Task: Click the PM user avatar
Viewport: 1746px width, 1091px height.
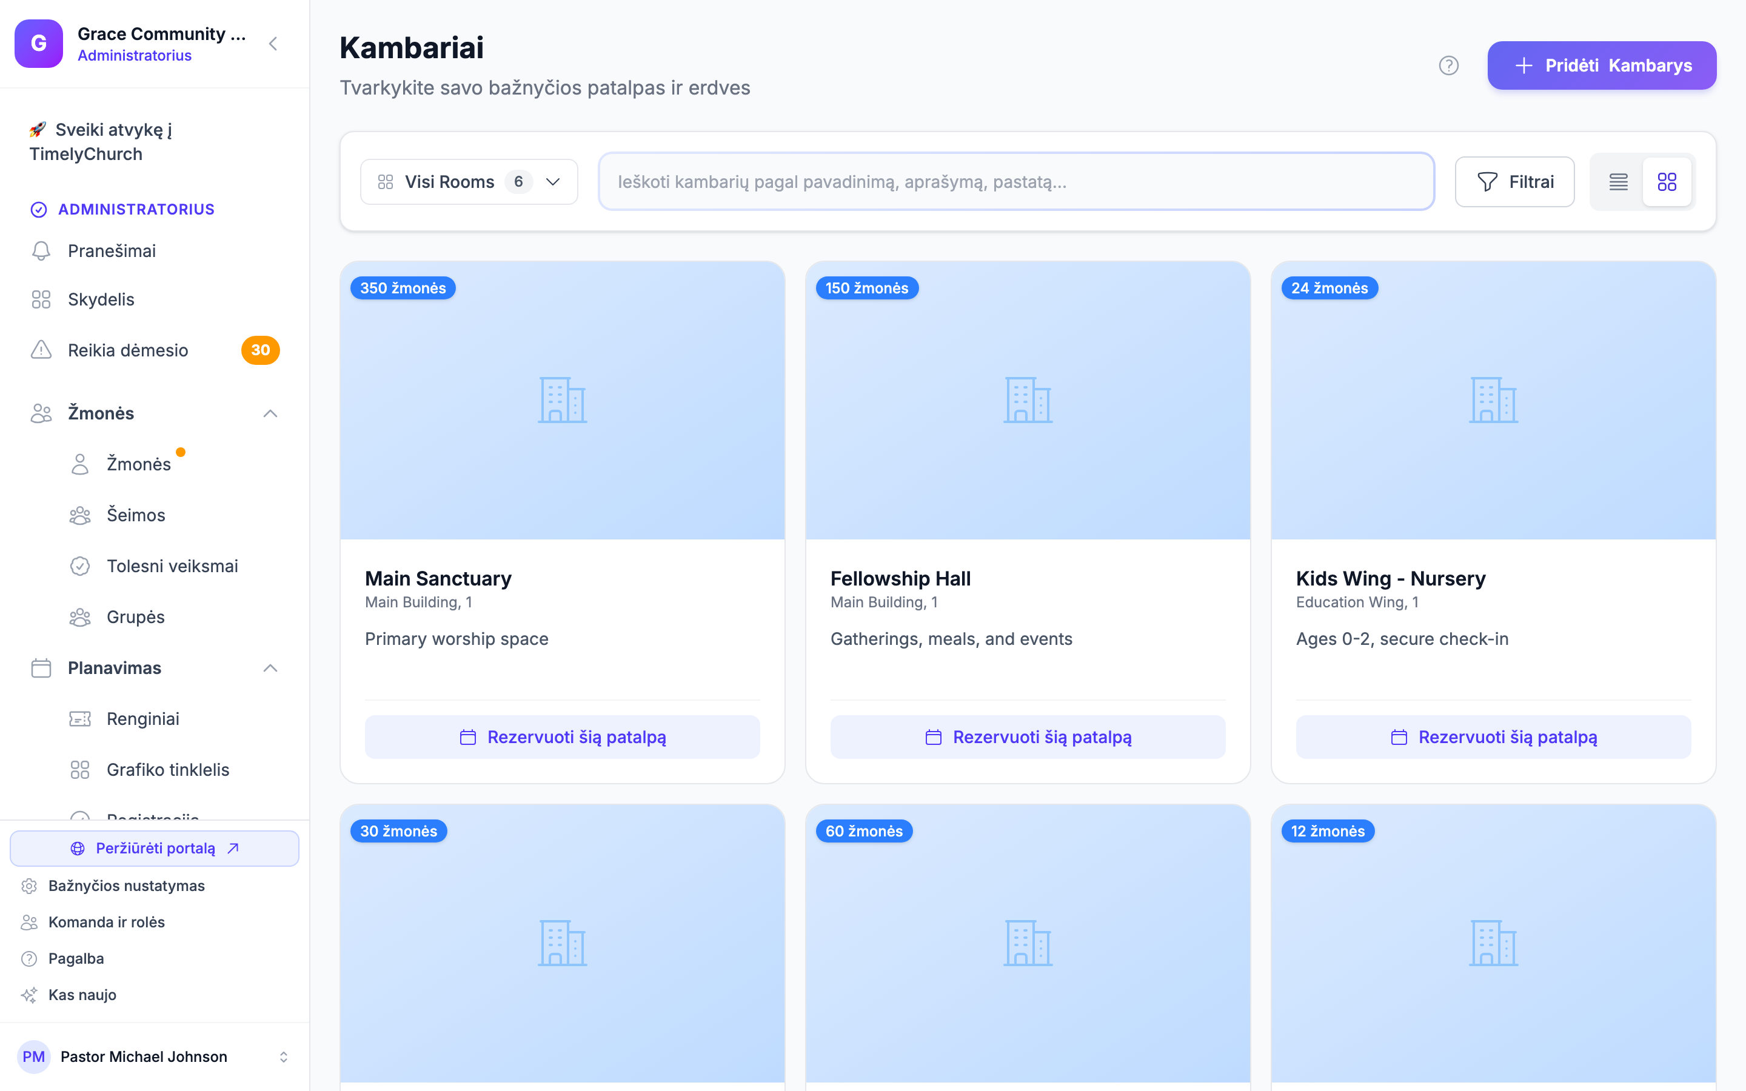Action: [34, 1057]
